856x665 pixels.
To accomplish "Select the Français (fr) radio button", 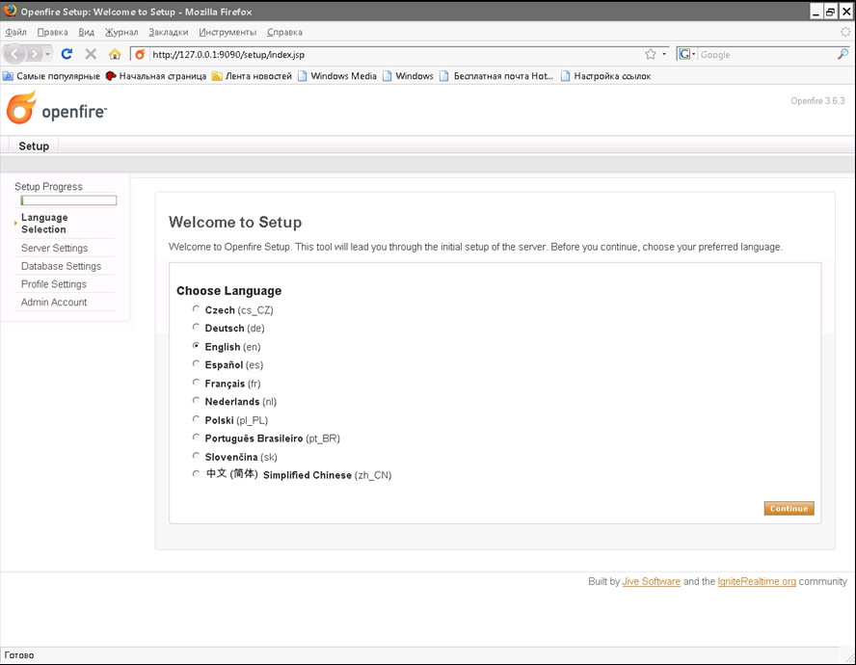I will click(196, 383).
